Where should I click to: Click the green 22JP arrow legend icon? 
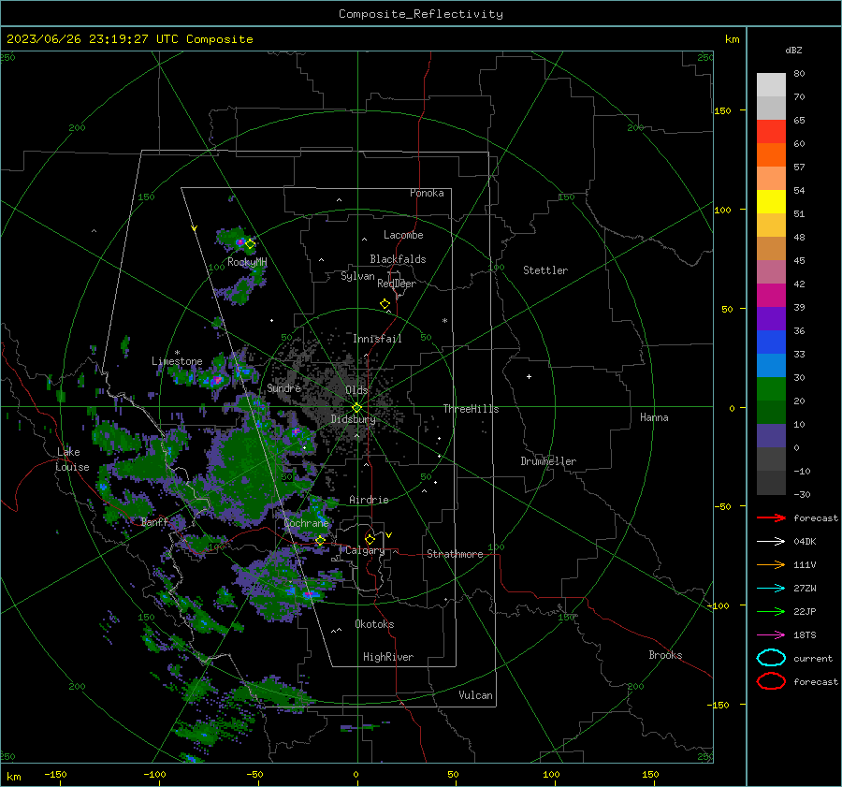pyautogui.click(x=771, y=611)
